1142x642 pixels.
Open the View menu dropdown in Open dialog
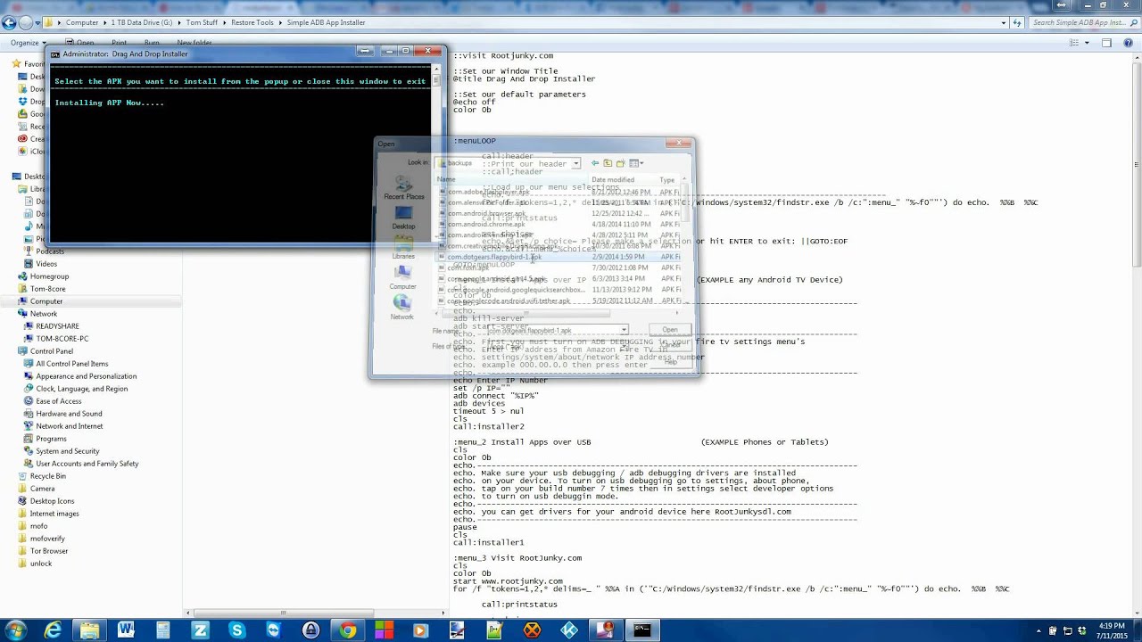pyautogui.click(x=636, y=163)
